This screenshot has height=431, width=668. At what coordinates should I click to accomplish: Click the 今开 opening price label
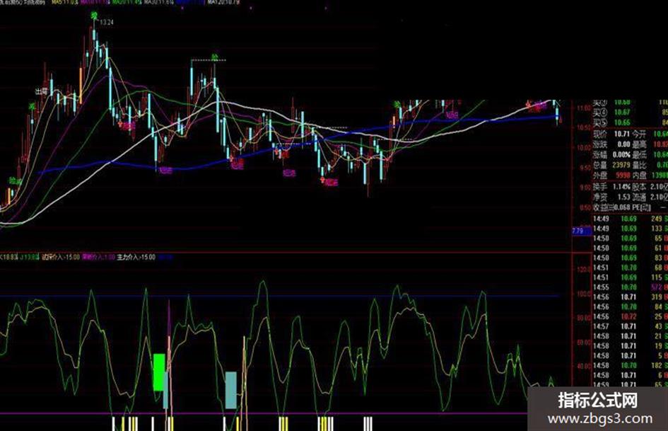(x=639, y=134)
